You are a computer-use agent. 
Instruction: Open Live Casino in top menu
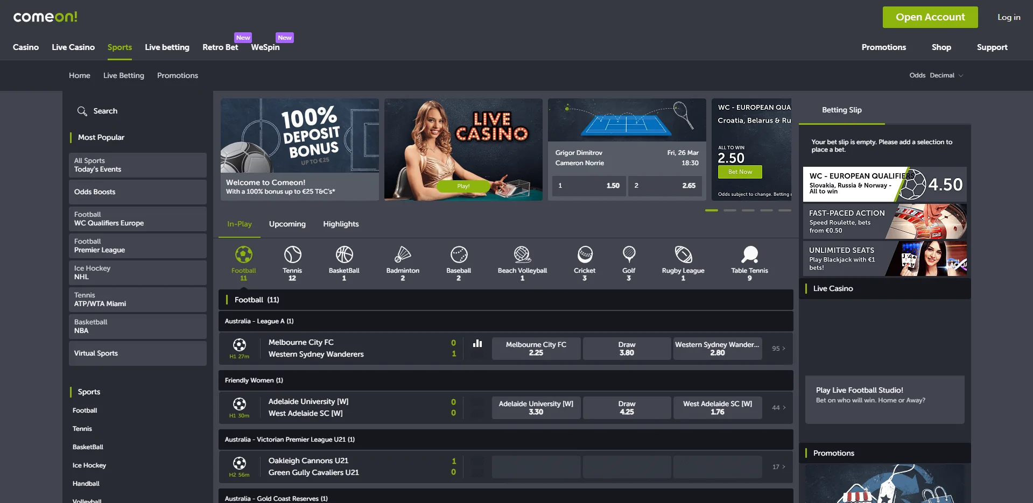click(73, 47)
